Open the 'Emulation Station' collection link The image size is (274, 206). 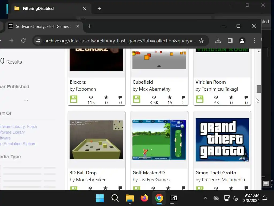click(17, 144)
